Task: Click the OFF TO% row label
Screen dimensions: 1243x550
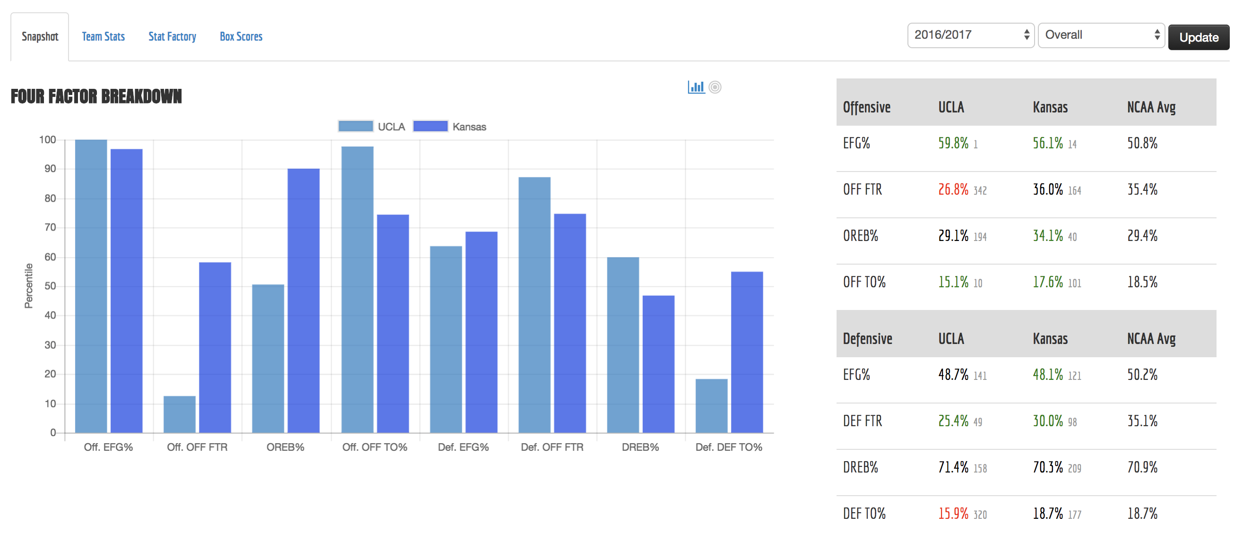Action: [x=864, y=282]
